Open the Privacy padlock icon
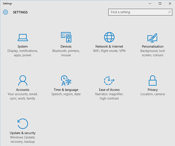Image resolution: width=175 pixels, height=146 pixels. 152,81
